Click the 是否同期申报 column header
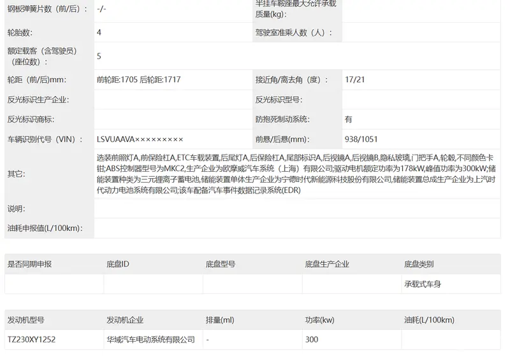This screenshot has height=357, width=510. pos(29,264)
